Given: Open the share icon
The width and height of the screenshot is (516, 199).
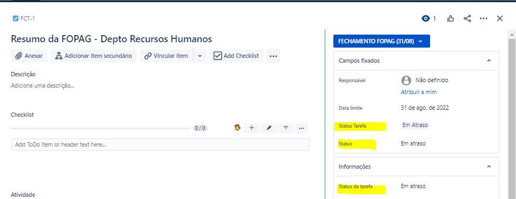Looking at the screenshot, I should pos(467,18).
